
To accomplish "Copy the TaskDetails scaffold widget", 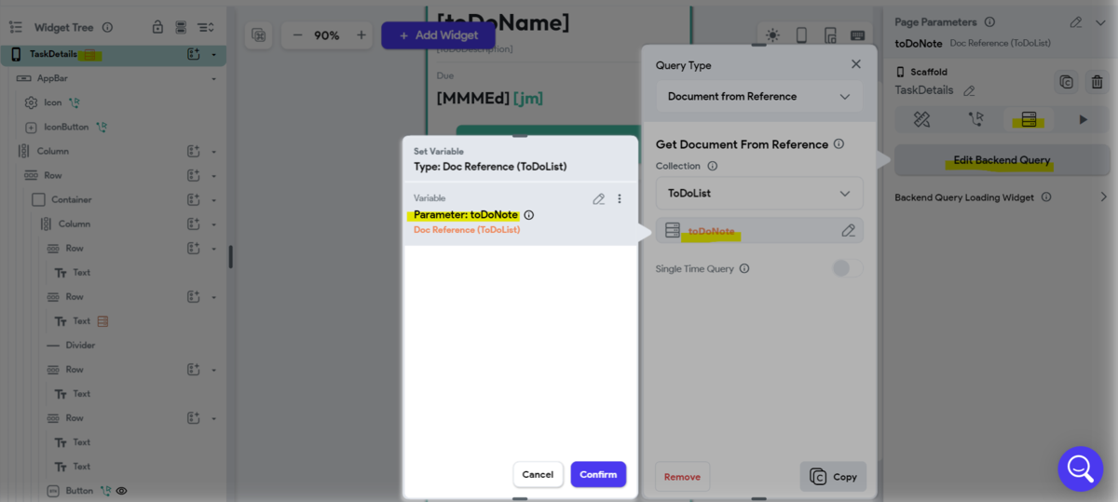I will [x=1067, y=82].
